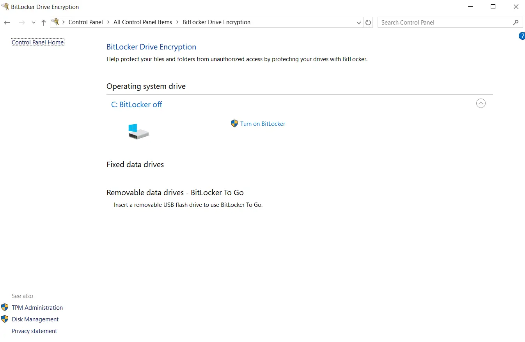Click the C: drive Windows disk icon
Viewport: 525px width, 342px height.
(138, 132)
